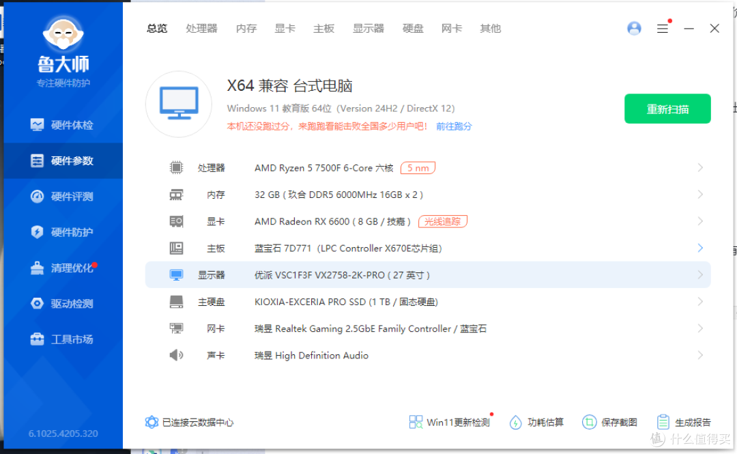Switch to the 总览 tab
Viewport: 737px width, 454px height.
(x=157, y=29)
